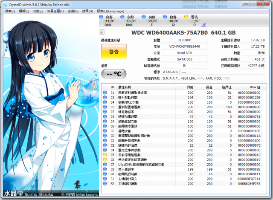
Task: Select the 44 °C disk status tab
Action: click(110, 21)
